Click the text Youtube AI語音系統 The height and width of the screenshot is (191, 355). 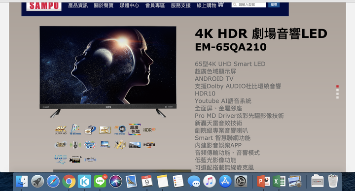click(x=223, y=101)
